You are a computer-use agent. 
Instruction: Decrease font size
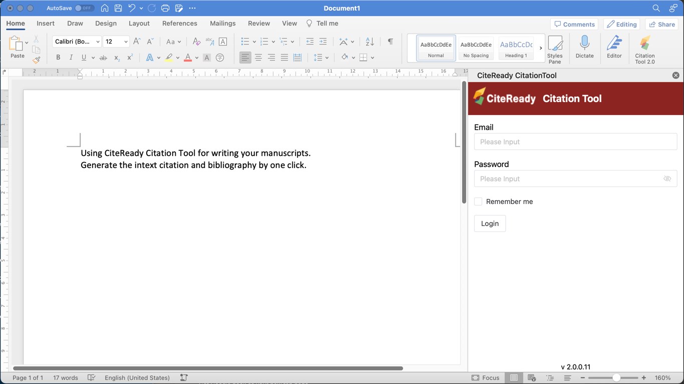(x=150, y=41)
